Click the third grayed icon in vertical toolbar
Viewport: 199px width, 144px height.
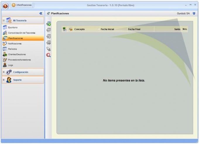49,36
